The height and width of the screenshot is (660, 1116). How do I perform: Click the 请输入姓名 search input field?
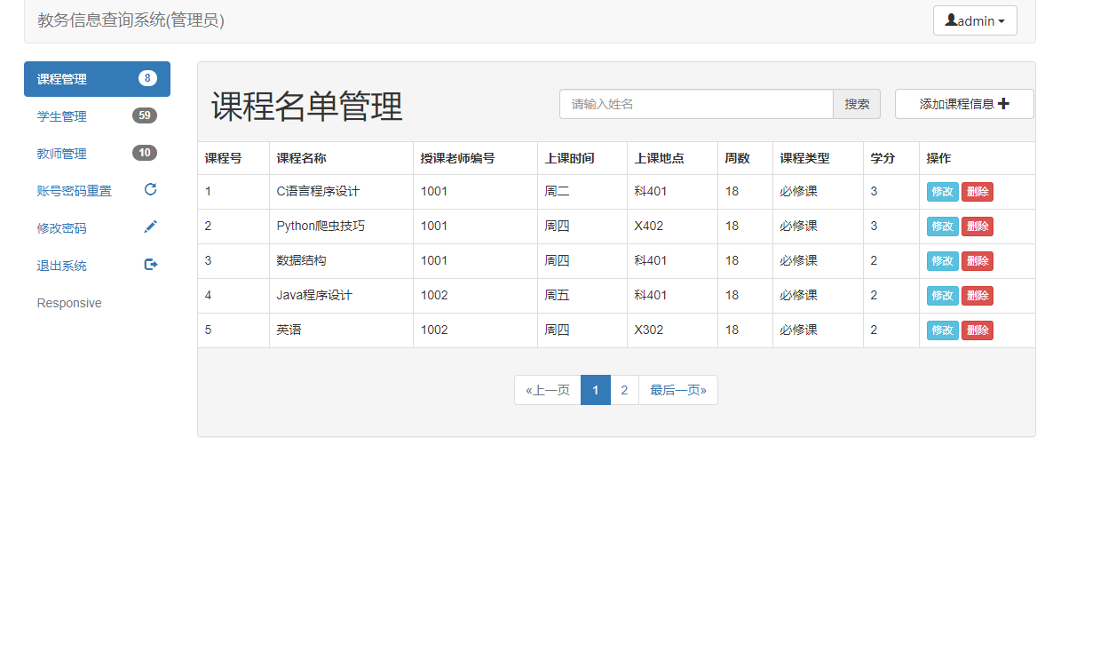696,104
